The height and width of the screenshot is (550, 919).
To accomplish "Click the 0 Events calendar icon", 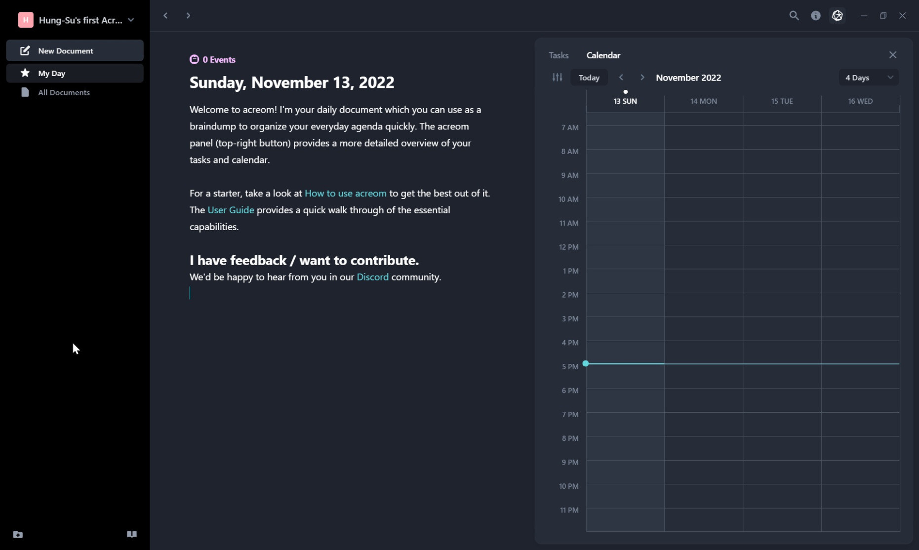I will (x=194, y=60).
